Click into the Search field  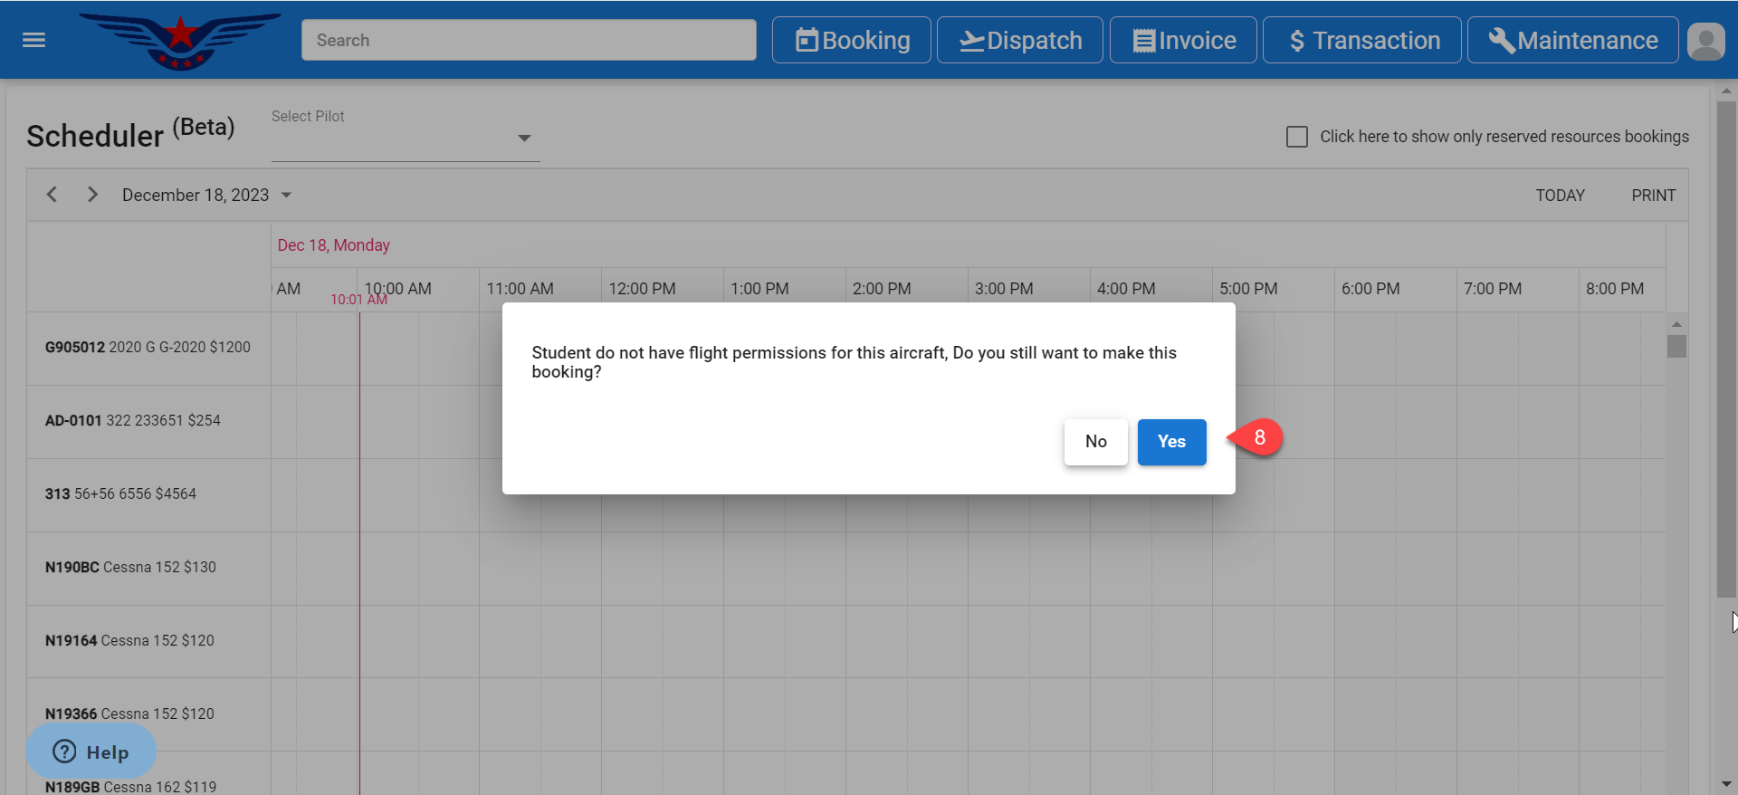tap(529, 41)
